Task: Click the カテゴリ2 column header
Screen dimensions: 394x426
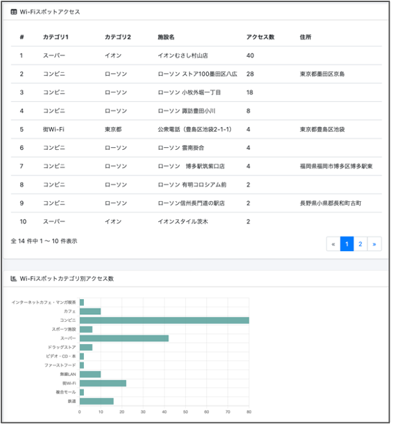Action: tap(119, 37)
